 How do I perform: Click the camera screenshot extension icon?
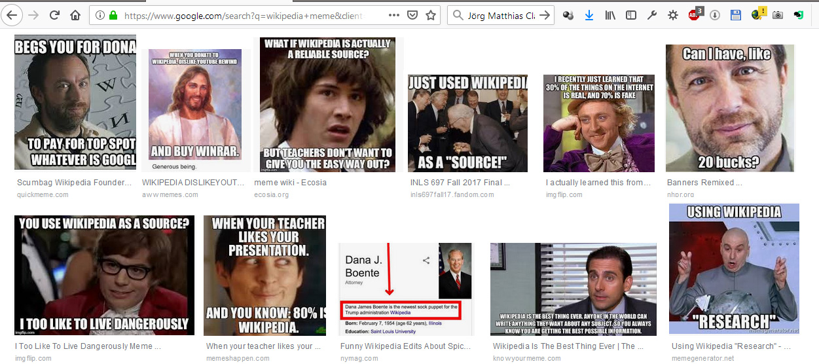(778, 15)
